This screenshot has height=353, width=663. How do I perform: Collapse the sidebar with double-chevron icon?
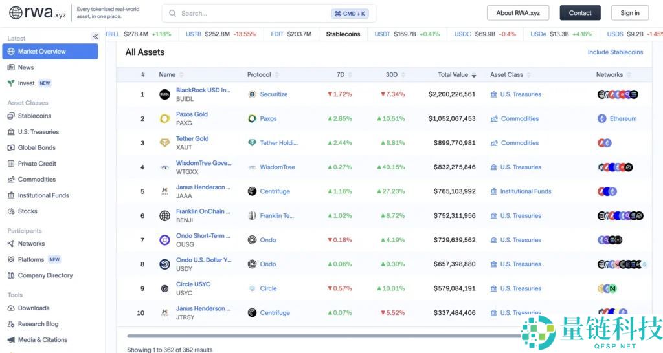[95, 37]
